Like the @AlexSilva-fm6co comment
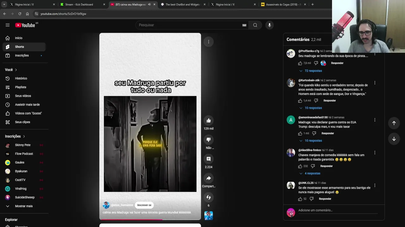Image resolution: width=405 pixels, height=227 pixels. pos(300,166)
